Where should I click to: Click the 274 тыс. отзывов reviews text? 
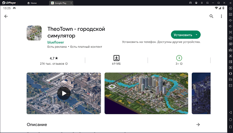(52, 64)
